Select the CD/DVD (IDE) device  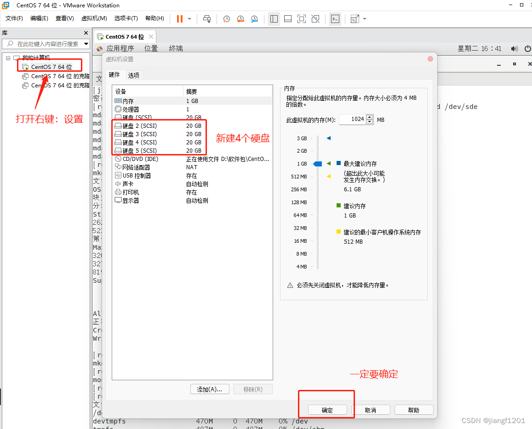click(193, 159)
